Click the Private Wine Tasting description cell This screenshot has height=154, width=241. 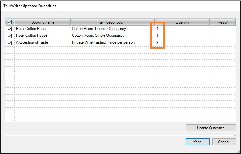(112, 43)
